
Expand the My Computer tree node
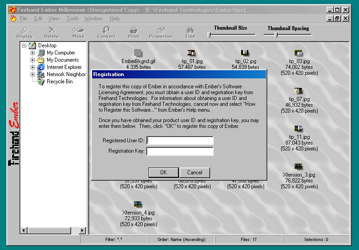click(x=33, y=53)
